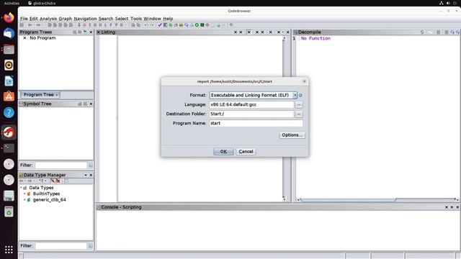The image size is (461, 259).
Task: Click the navigate-by-instruction I toolbar icon
Action: pyautogui.click(x=89, y=25)
